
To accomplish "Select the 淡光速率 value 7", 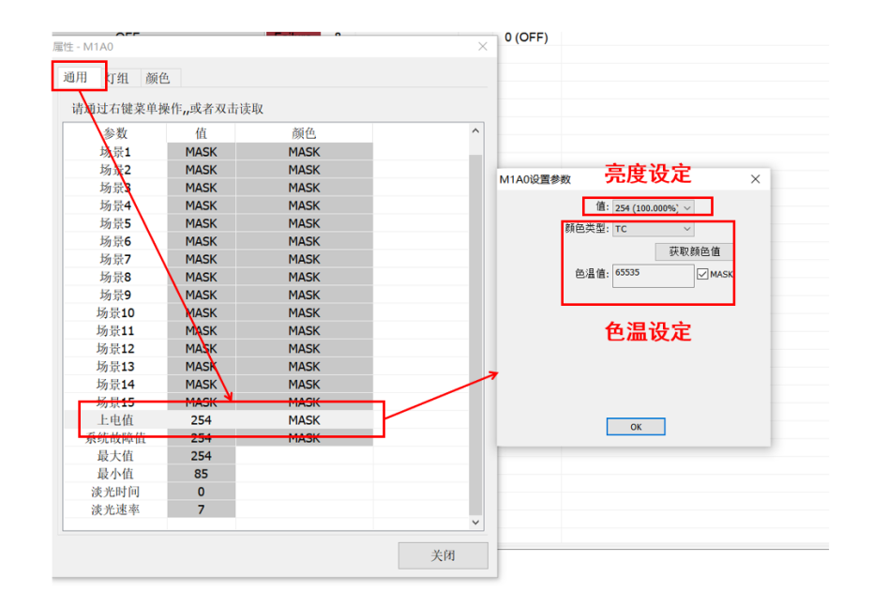I will [x=201, y=509].
